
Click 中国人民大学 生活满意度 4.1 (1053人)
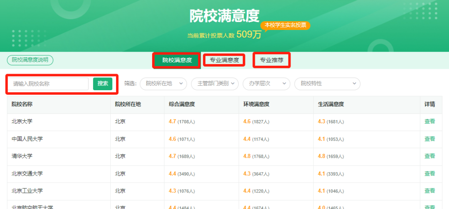[x=331, y=139]
